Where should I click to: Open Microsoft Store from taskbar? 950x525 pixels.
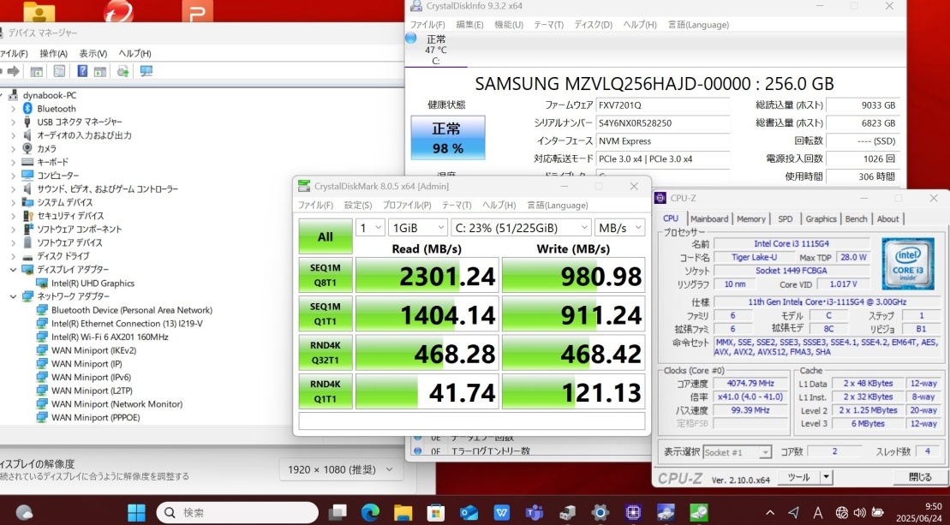coord(436,512)
